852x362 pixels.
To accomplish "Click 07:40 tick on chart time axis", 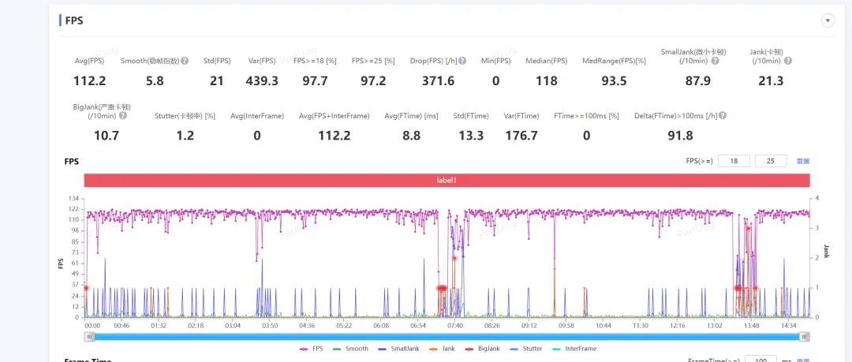I will (x=455, y=326).
